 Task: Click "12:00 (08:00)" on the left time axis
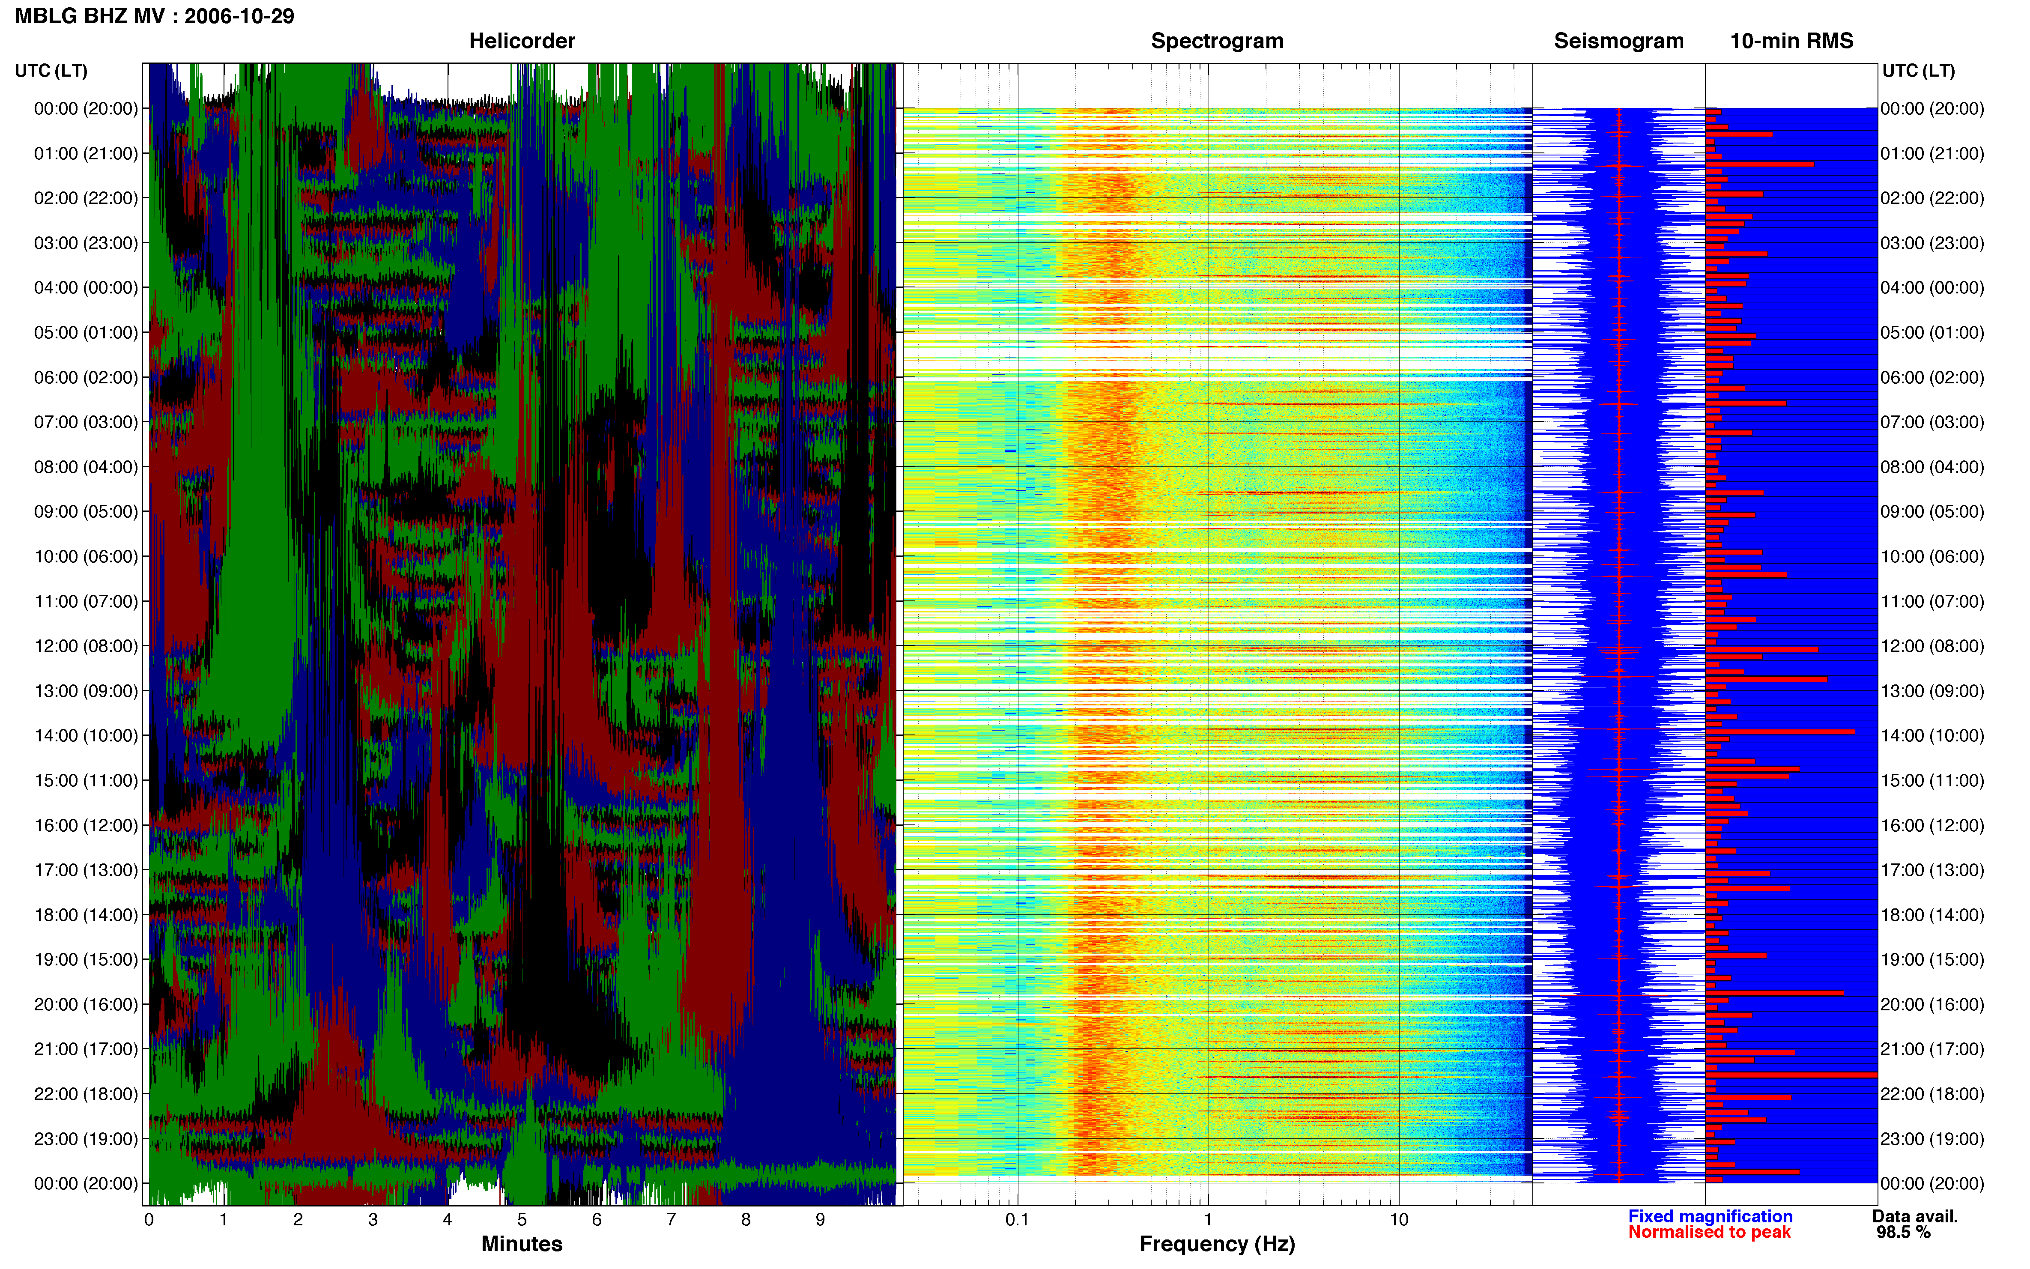(86, 646)
